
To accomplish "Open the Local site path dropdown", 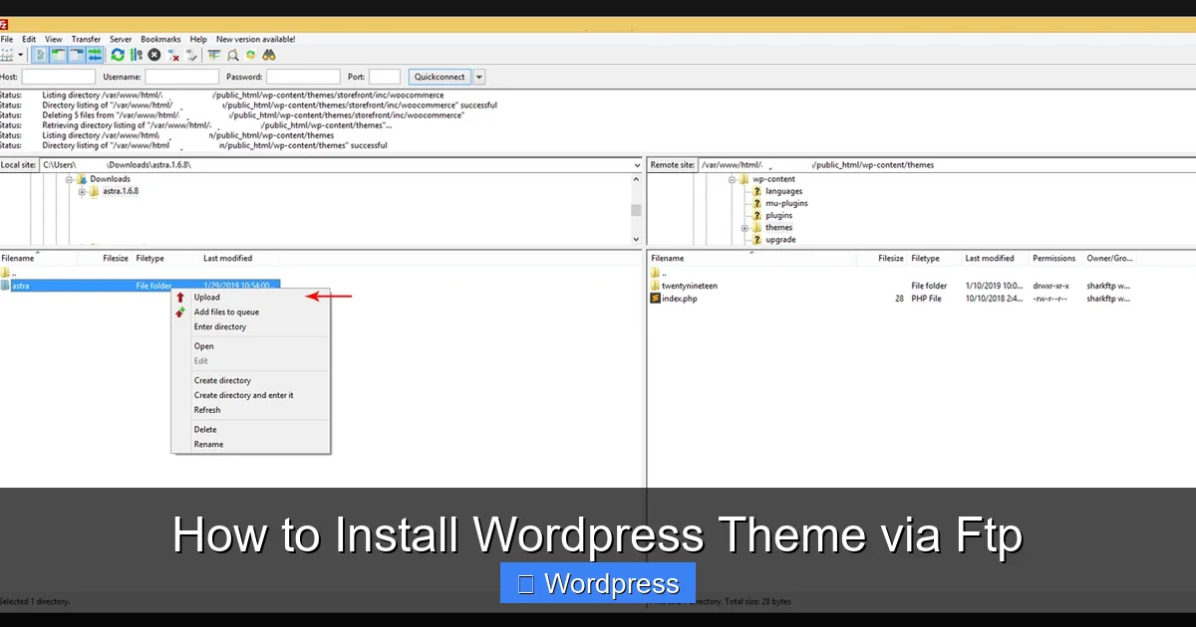I will tap(637, 164).
